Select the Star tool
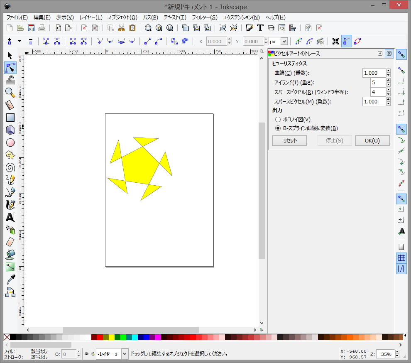This screenshot has height=363, width=411. point(10,155)
